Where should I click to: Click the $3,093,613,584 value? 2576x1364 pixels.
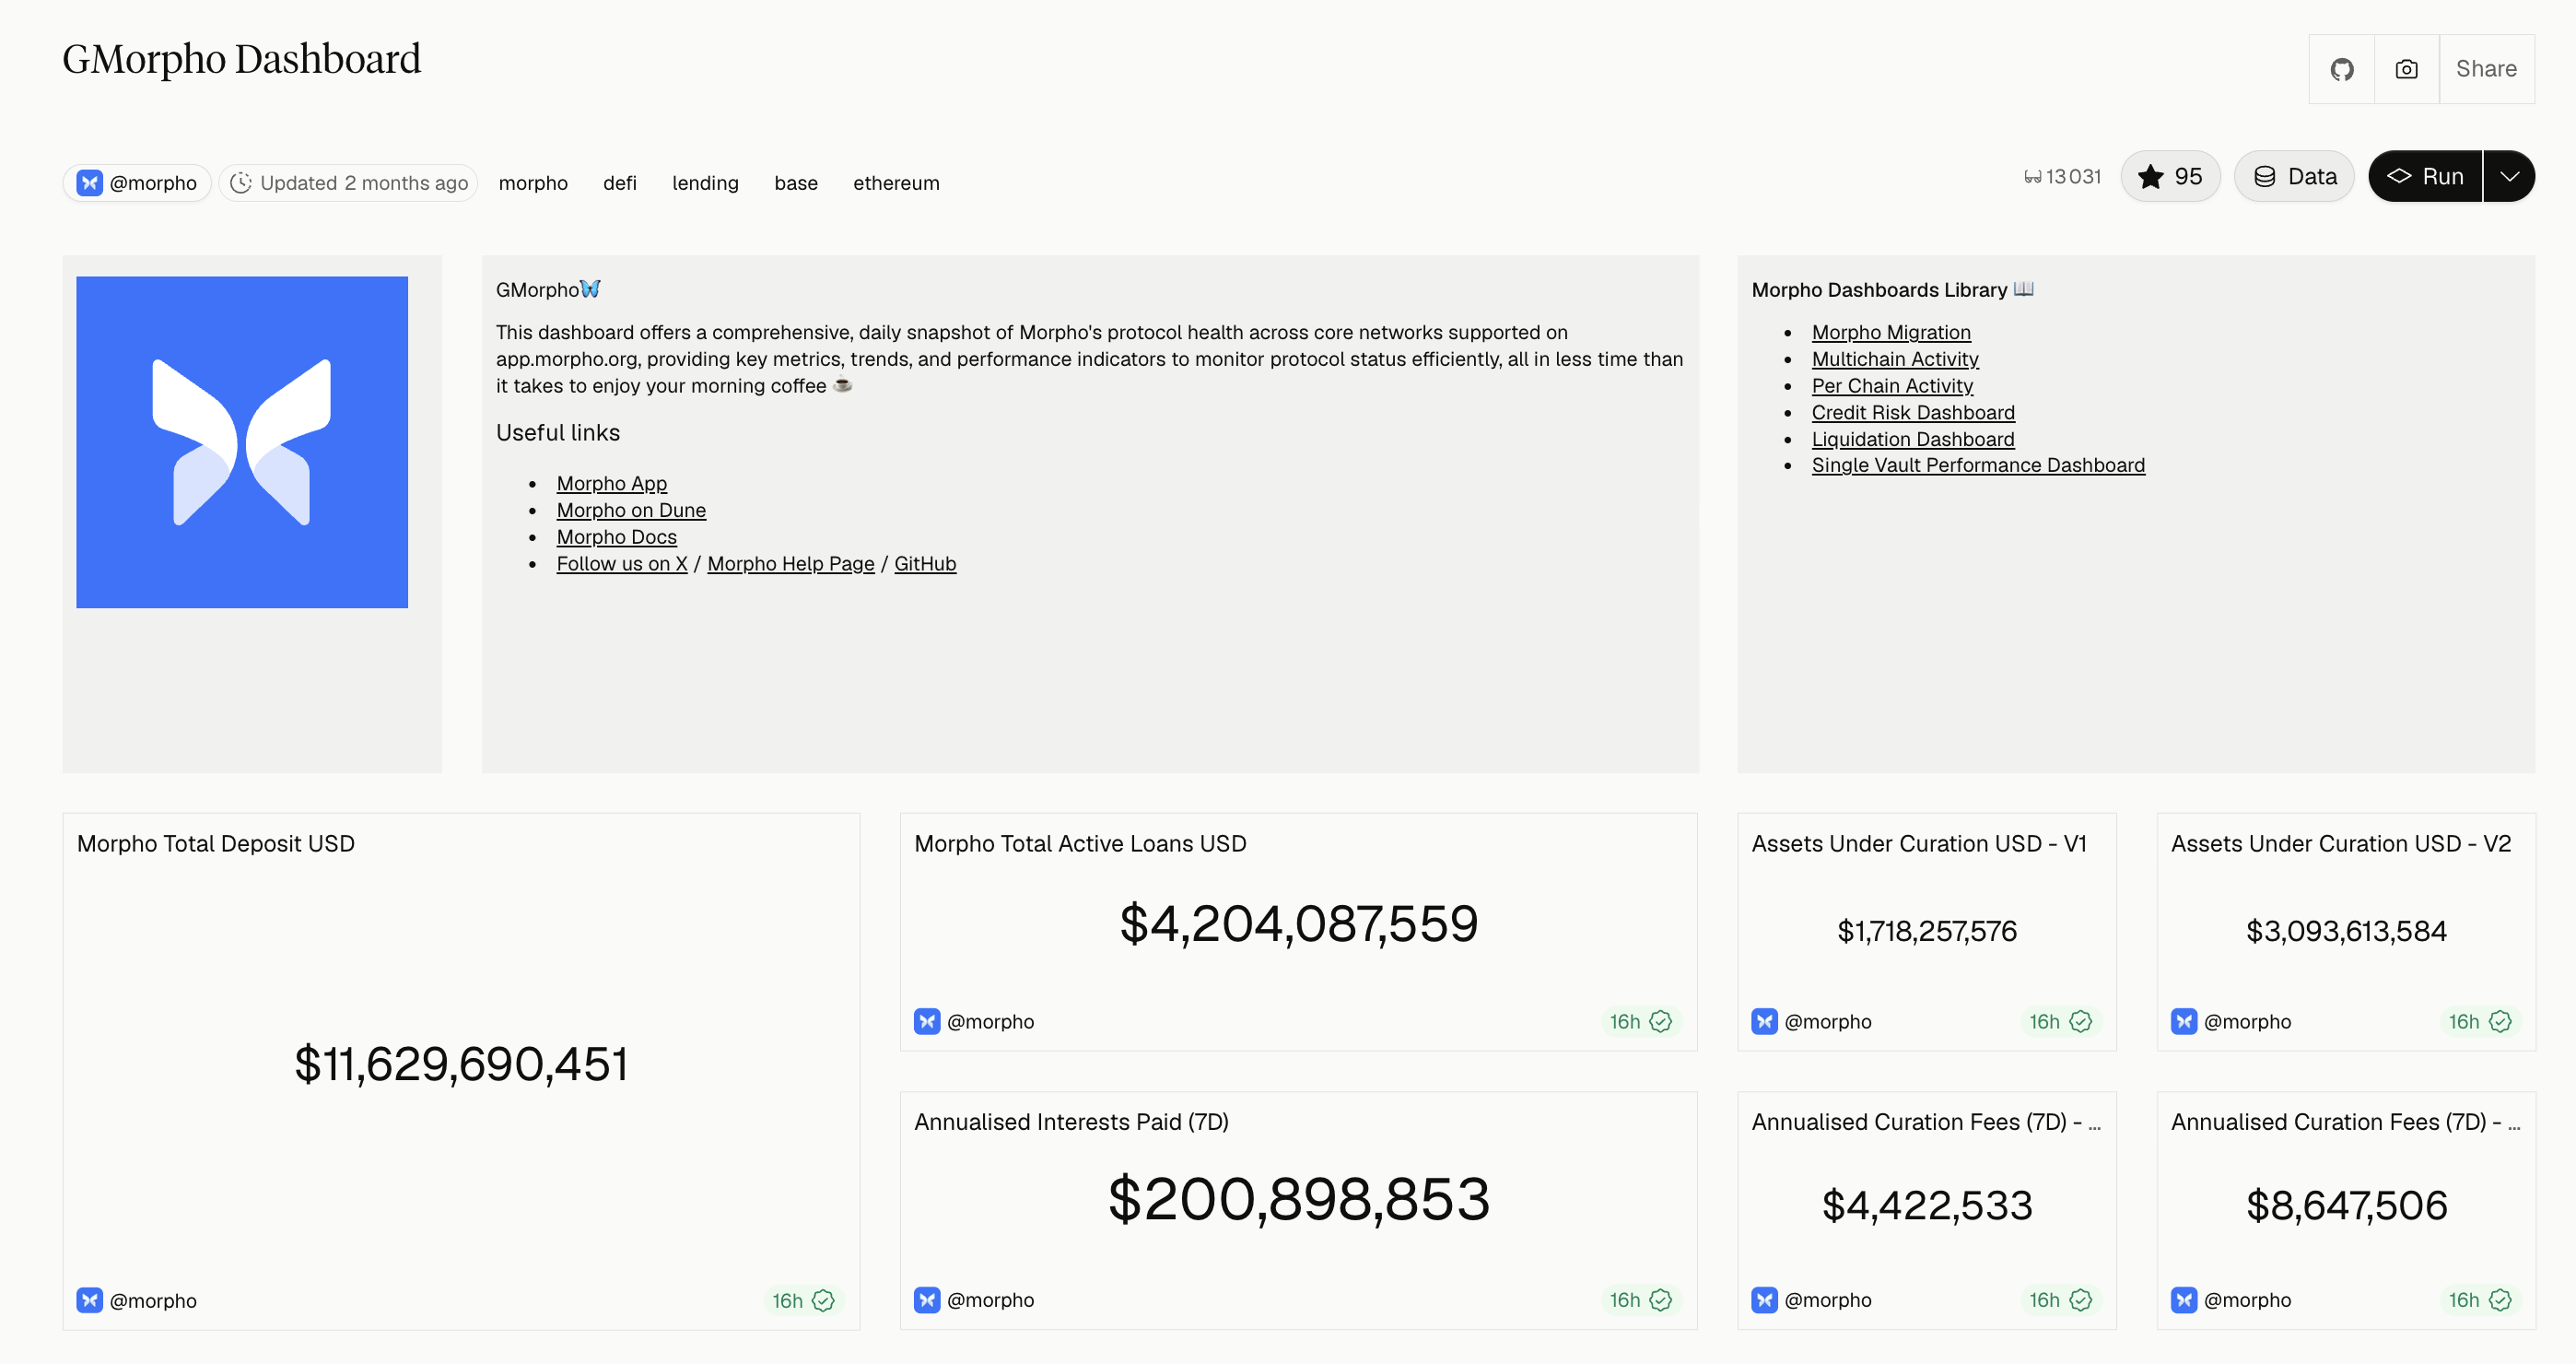(x=2346, y=932)
